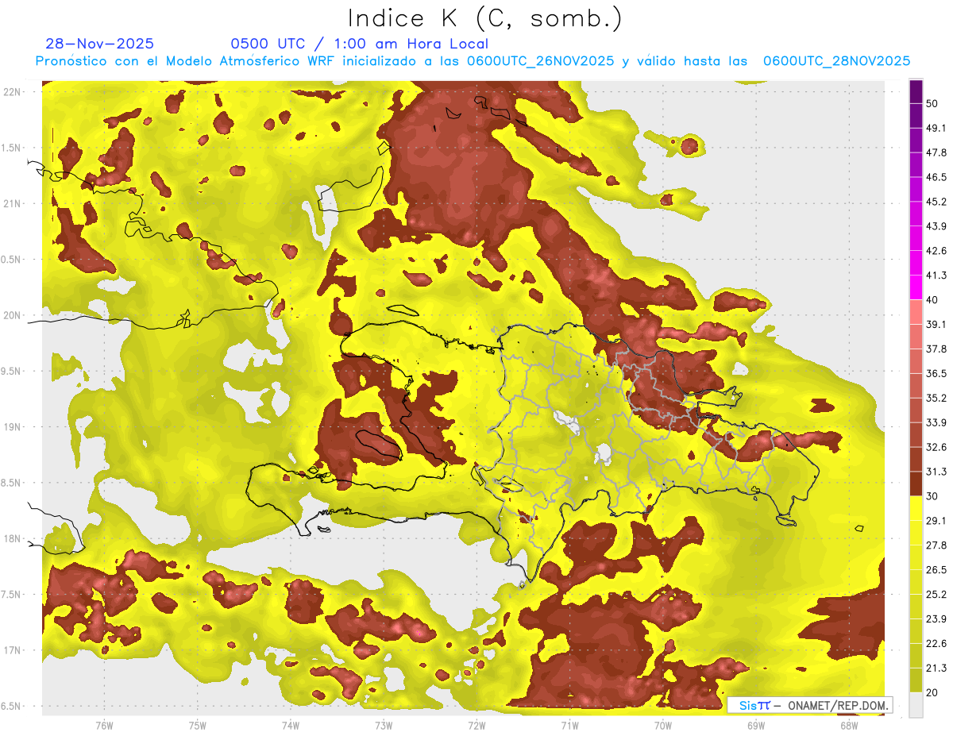Click the latitude axis label "21N"
Viewport: 953px width, 736px height.
pos(12,203)
